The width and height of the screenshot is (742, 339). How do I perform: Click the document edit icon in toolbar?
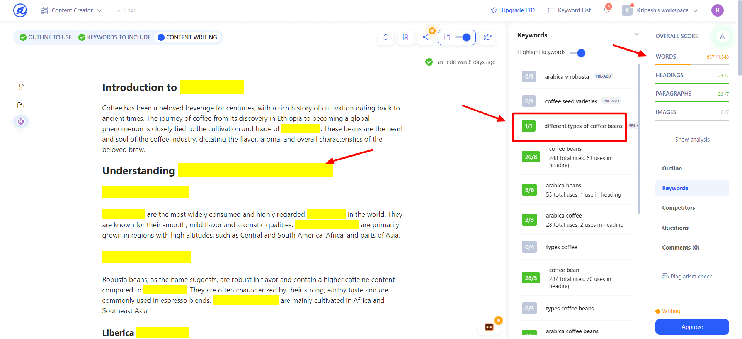[405, 37]
